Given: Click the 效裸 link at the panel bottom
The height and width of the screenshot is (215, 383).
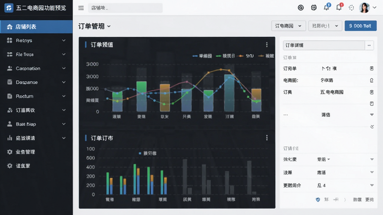Looking at the screenshot, I should click(x=357, y=200).
